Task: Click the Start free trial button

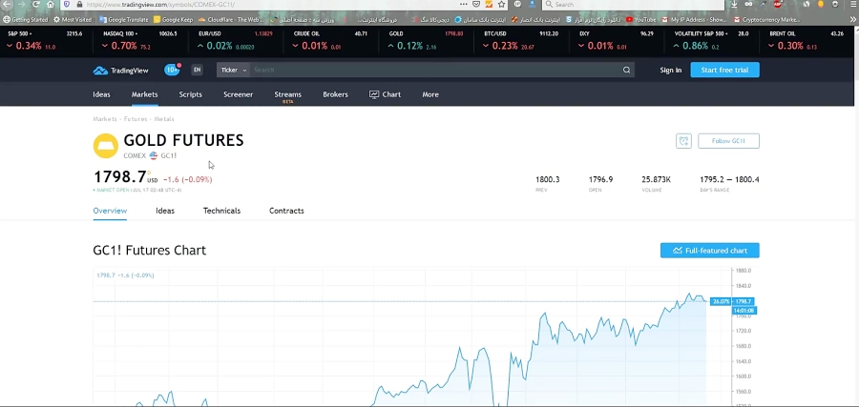Action: point(724,70)
